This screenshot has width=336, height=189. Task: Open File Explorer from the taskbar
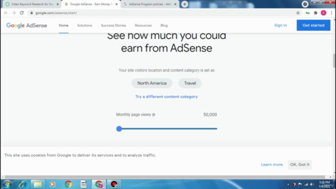[x=38, y=184]
